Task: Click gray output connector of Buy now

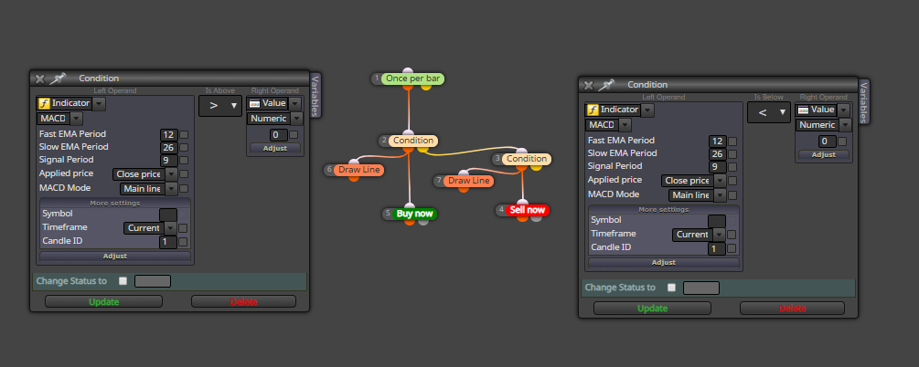Action: click(423, 222)
